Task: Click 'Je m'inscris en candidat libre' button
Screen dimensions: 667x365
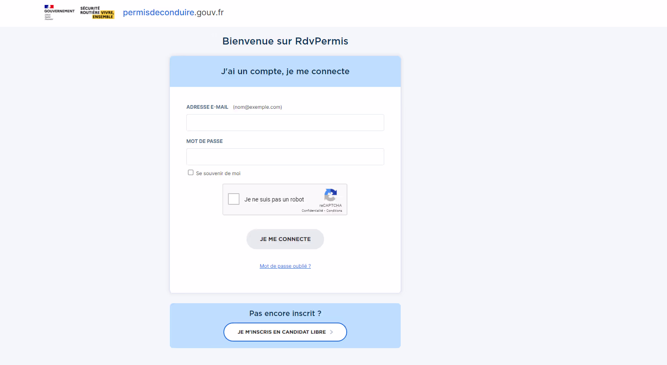Action: (282, 332)
